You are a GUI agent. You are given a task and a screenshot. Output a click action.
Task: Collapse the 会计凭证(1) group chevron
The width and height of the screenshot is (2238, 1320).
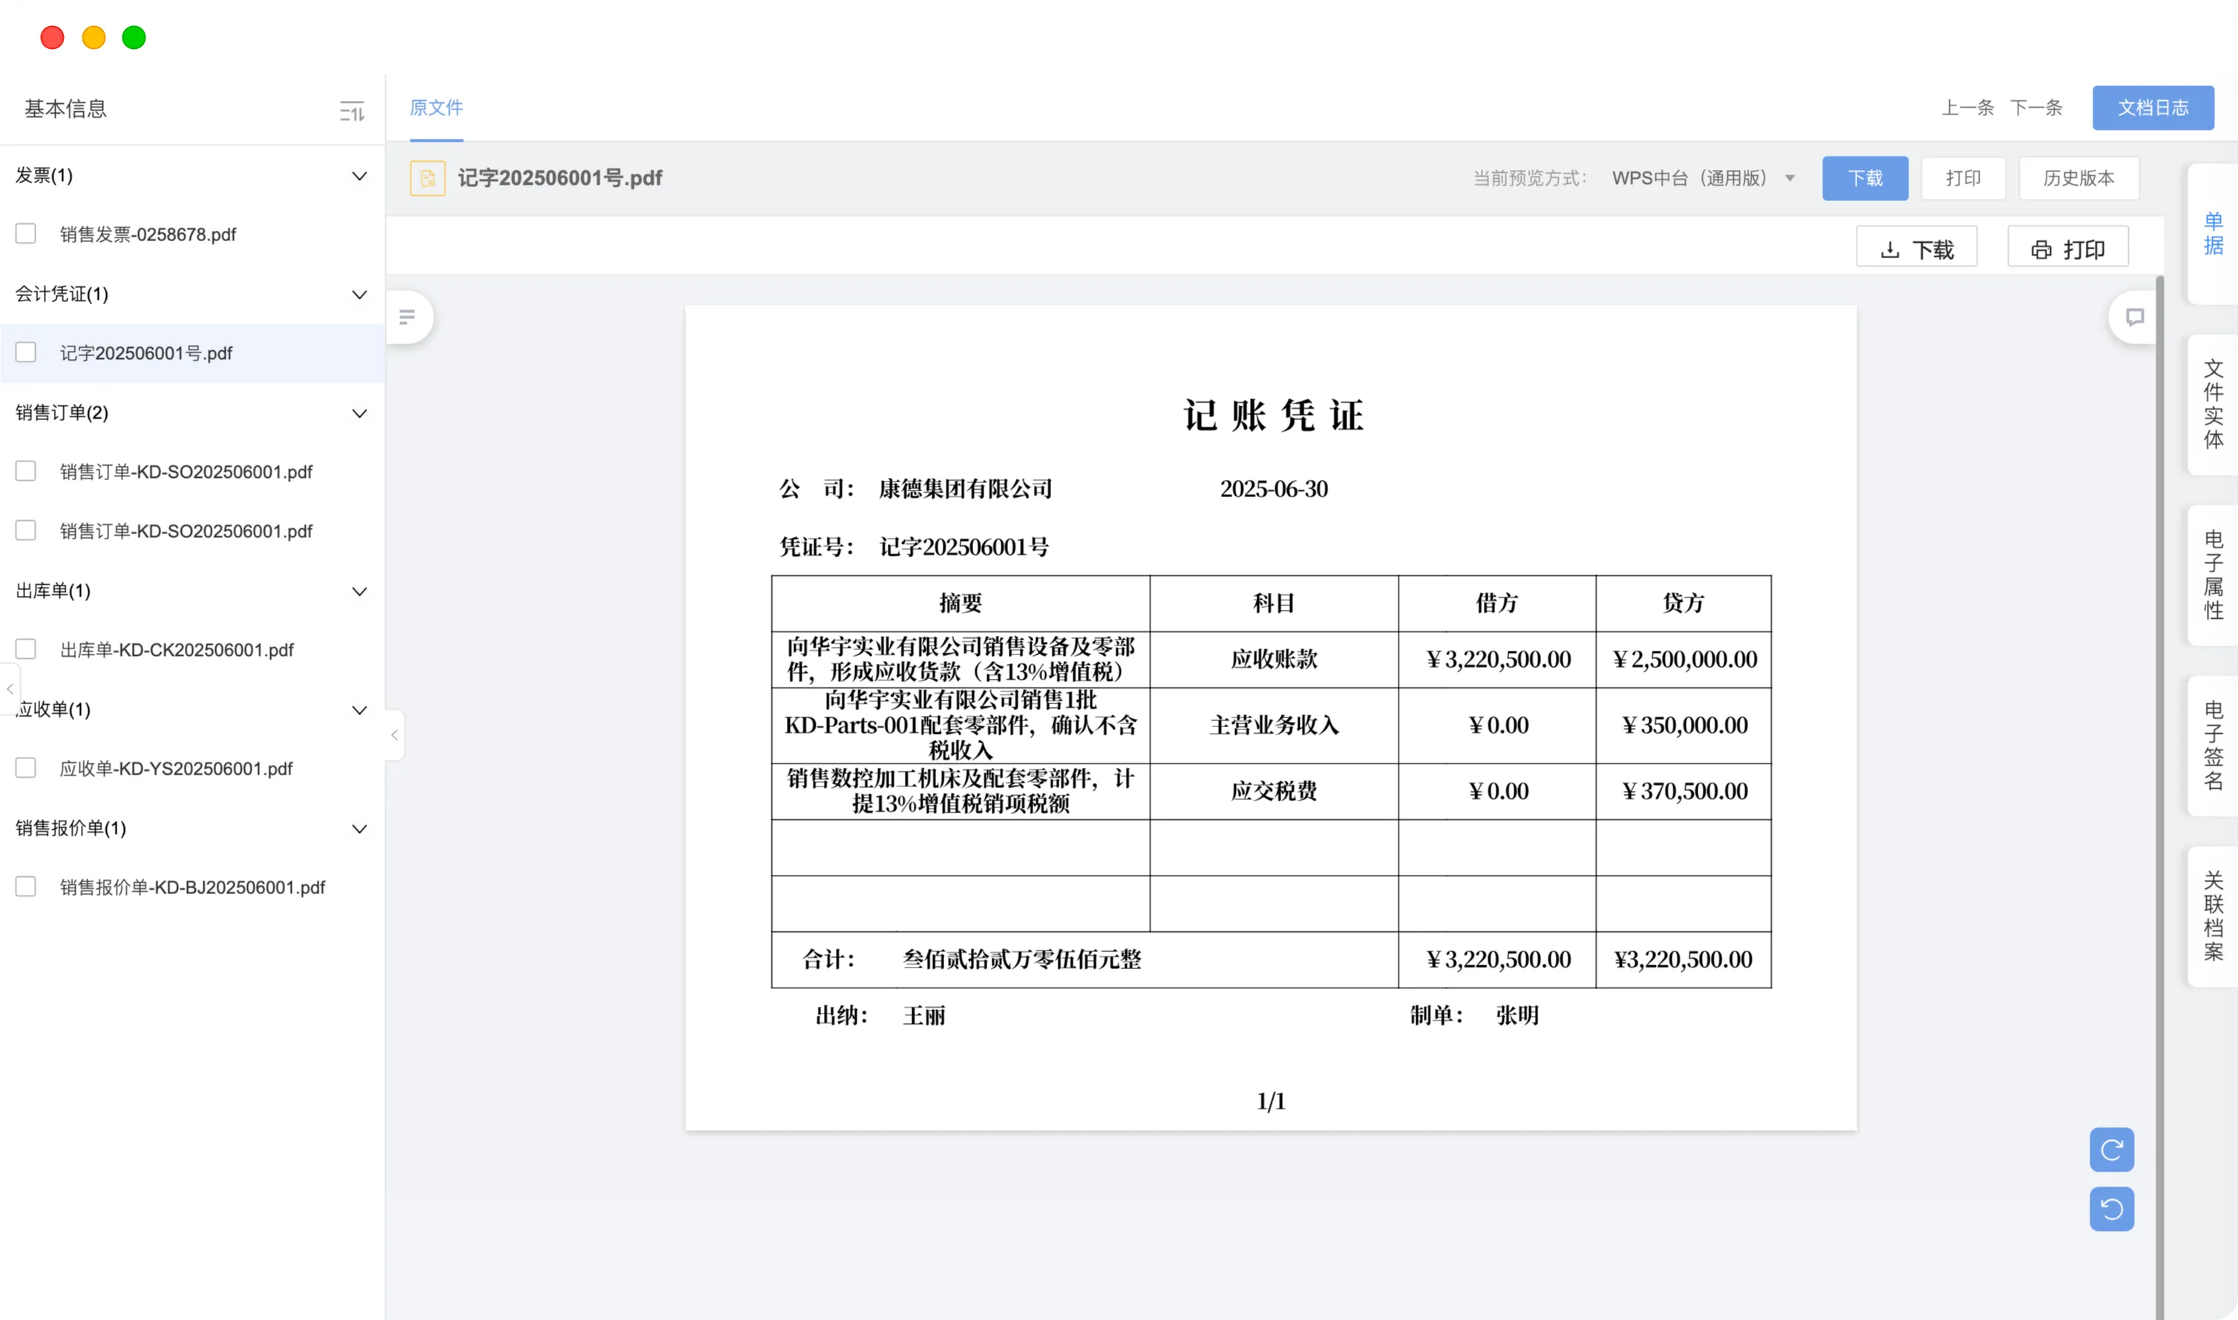pyautogui.click(x=359, y=295)
